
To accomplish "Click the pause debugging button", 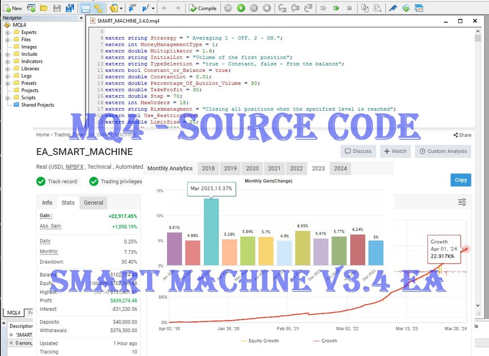I will click(x=254, y=8).
